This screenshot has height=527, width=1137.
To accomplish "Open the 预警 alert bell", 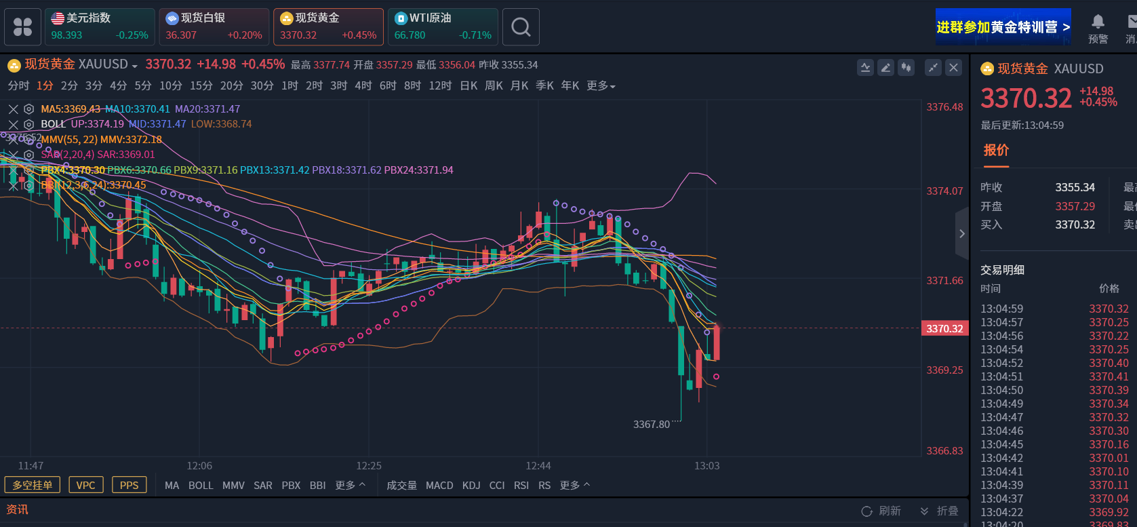I will pyautogui.click(x=1098, y=28).
